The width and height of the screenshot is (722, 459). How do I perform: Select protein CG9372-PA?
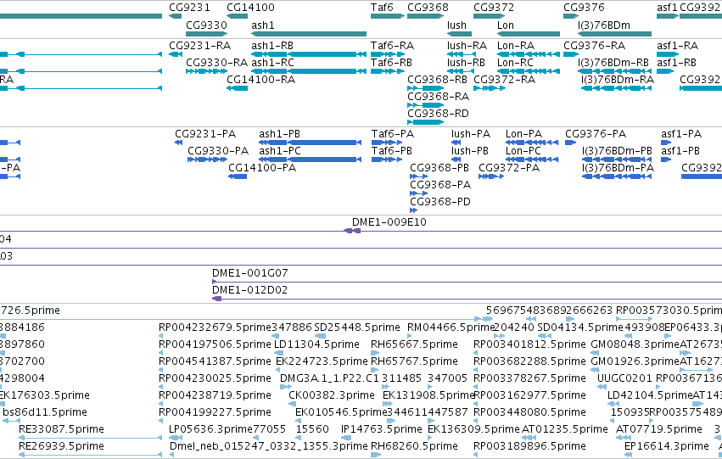coord(491,176)
